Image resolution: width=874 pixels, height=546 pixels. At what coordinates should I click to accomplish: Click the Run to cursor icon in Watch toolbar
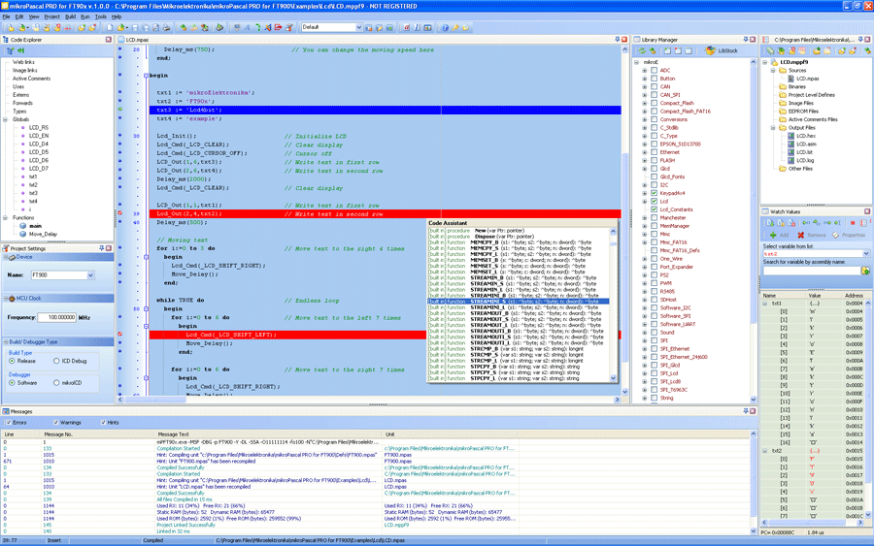838,223
